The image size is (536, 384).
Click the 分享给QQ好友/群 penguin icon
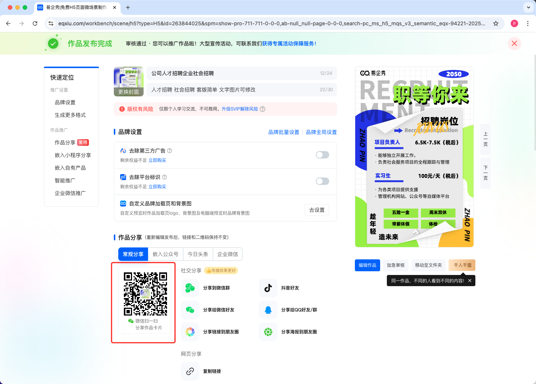(x=268, y=310)
